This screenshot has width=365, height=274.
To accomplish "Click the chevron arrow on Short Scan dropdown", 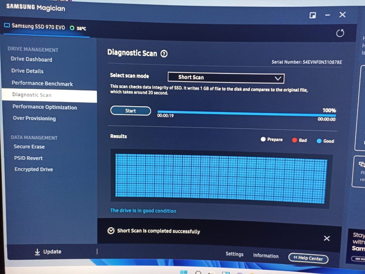I will click(x=278, y=78).
